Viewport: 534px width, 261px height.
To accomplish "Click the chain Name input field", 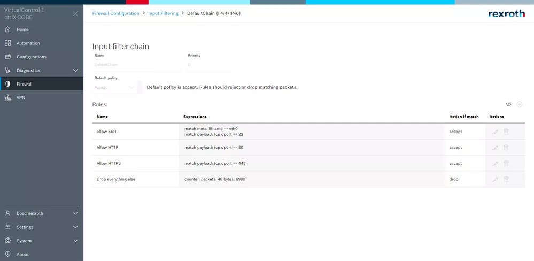I will point(136,65).
